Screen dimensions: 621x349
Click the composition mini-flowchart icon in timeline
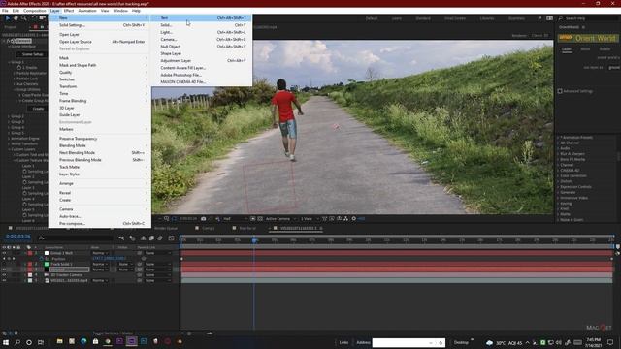(x=121, y=238)
